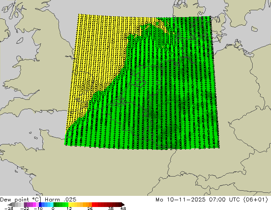
Task: Click the "-28" scale label
Action: (x=9, y=208)
